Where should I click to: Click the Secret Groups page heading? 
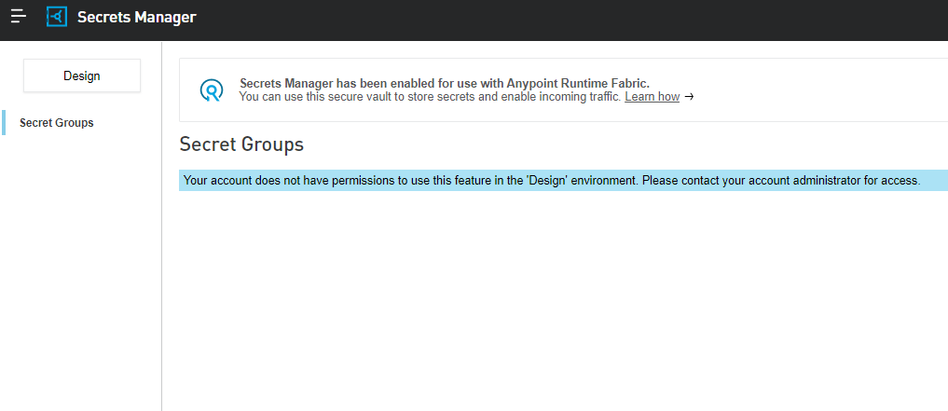pos(241,144)
